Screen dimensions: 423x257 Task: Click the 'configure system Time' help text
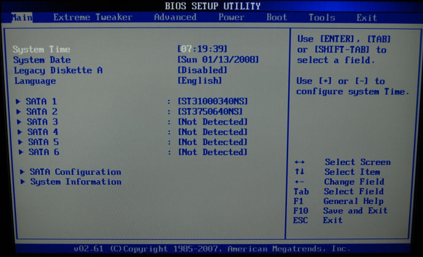pos(353,92)
